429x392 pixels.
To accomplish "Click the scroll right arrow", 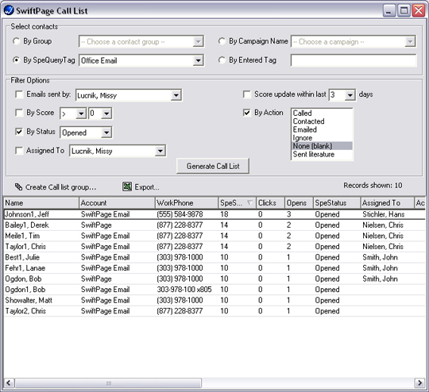I will pos(419,383).
